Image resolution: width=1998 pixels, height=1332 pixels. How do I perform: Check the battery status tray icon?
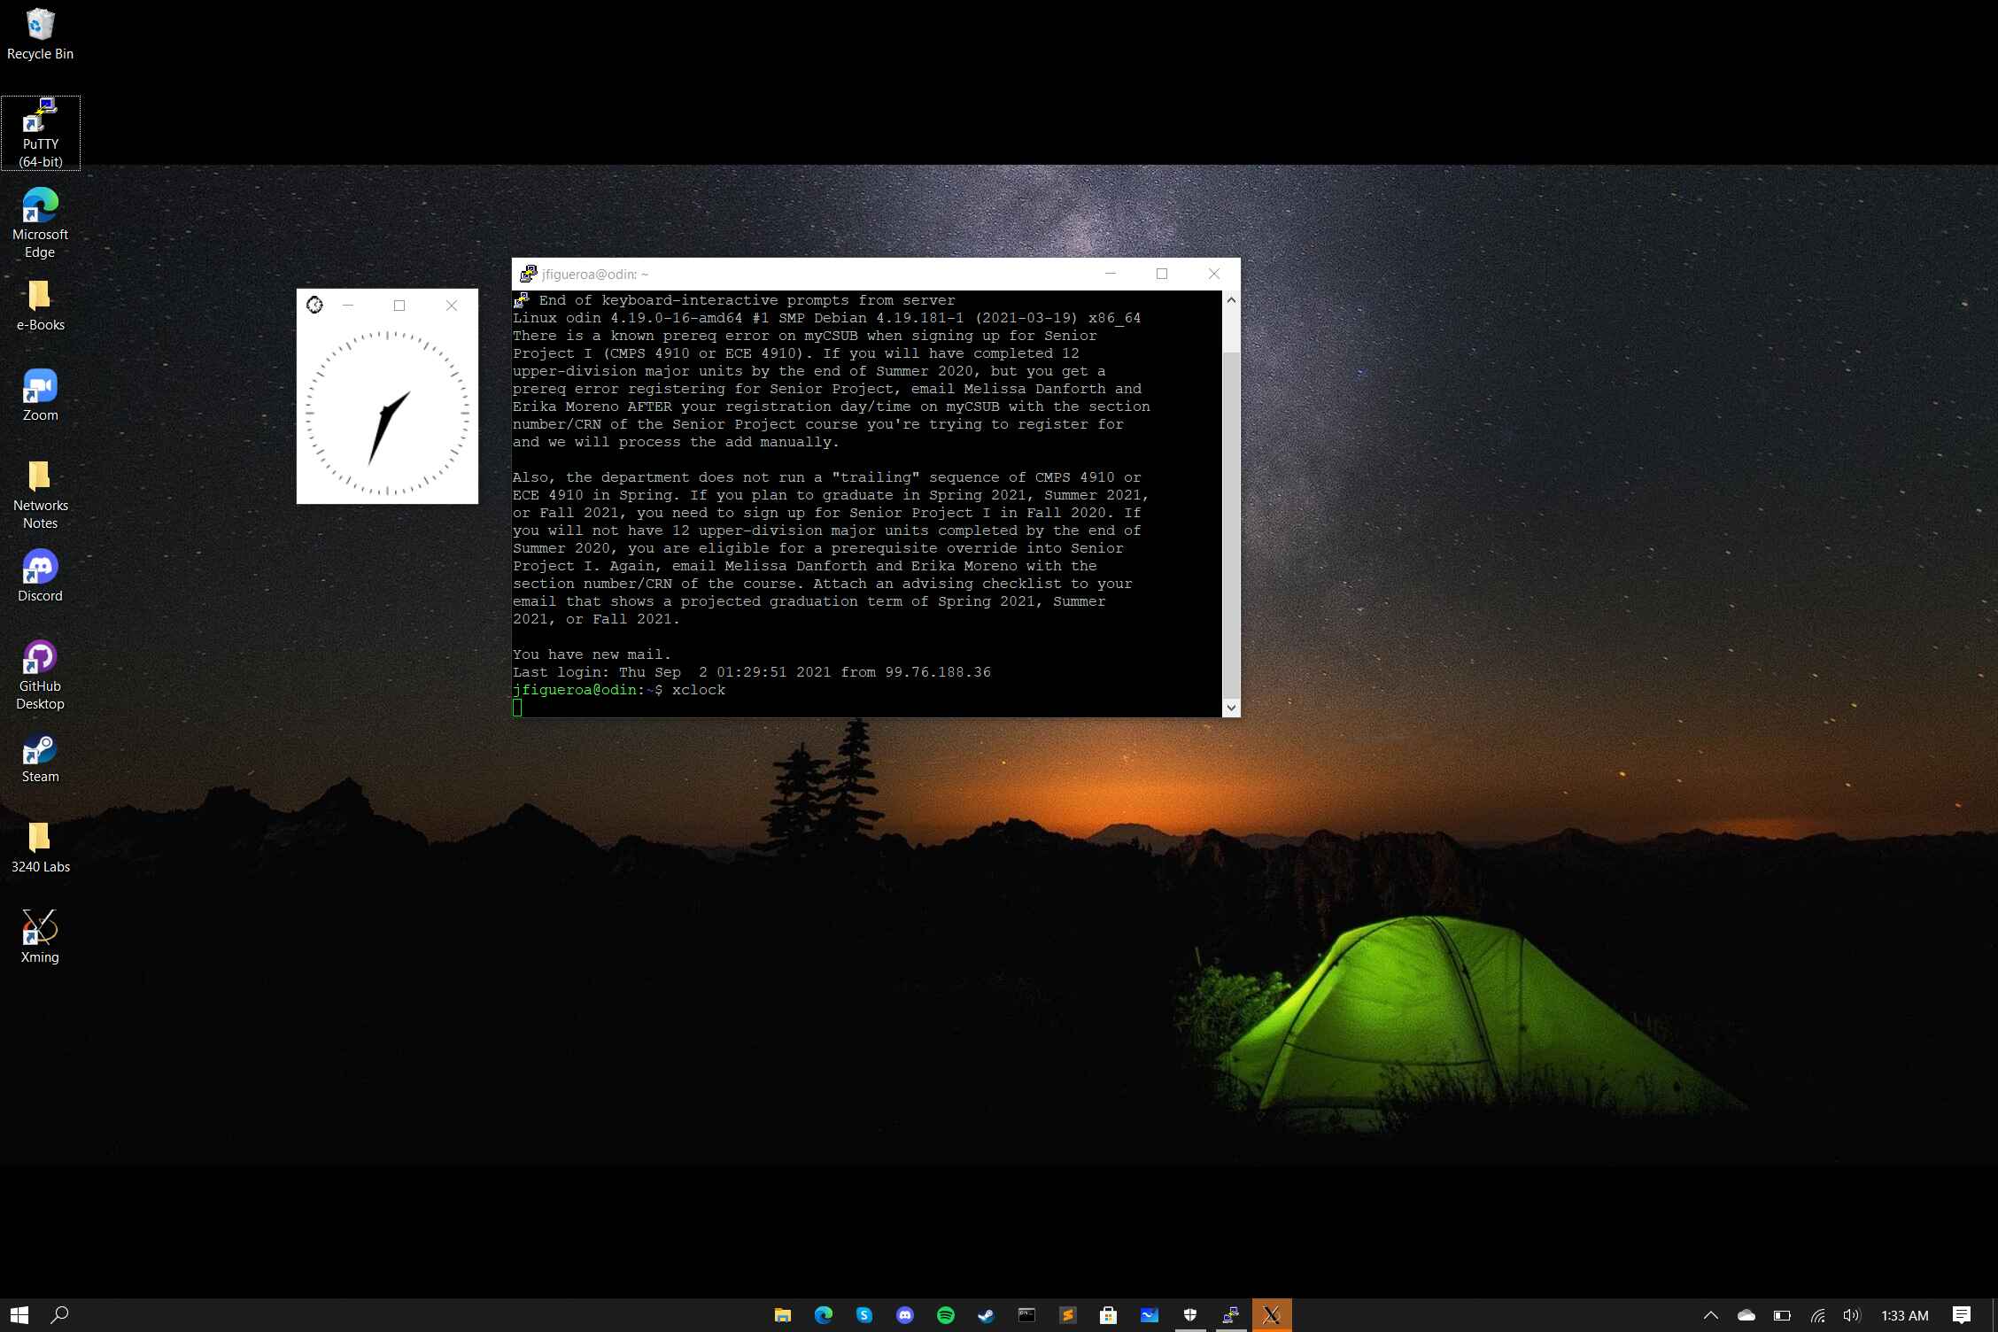click(1782, 1315)
